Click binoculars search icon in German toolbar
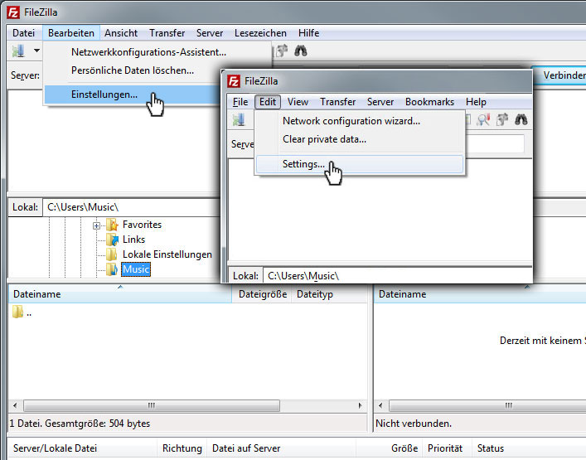The image size is (586, 460). pos(301,51)
